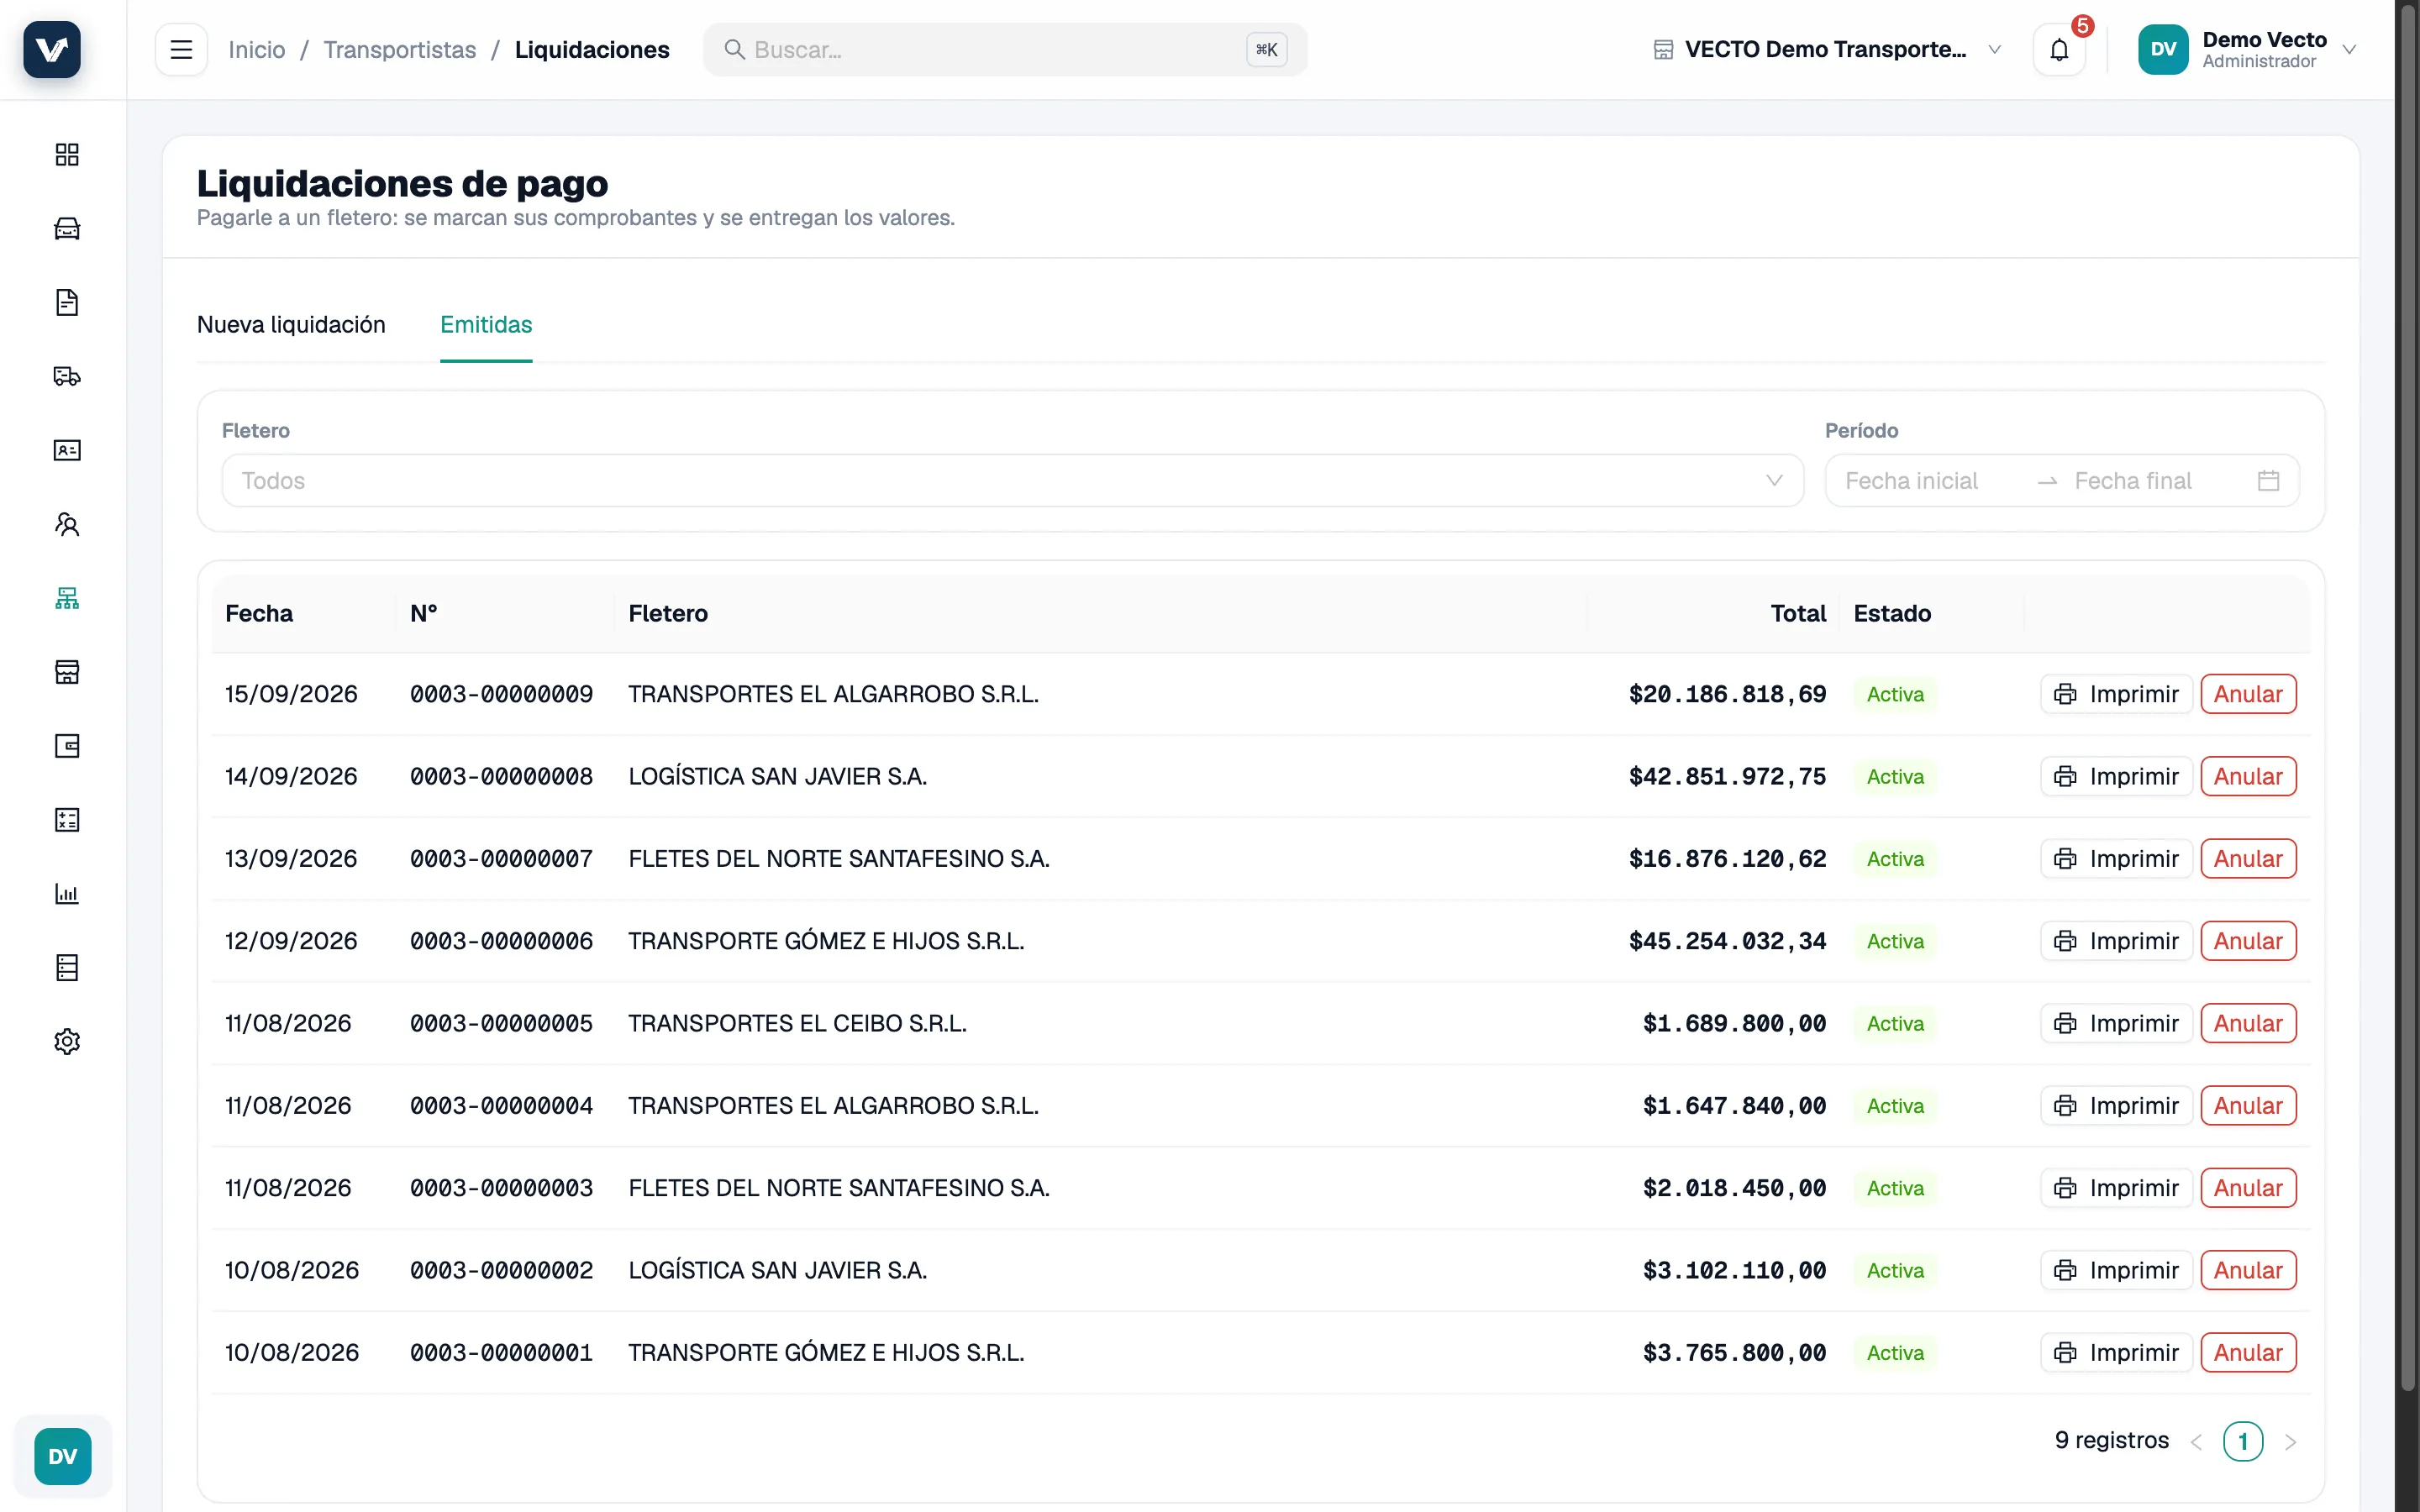Open the truck icon in sidebar
This screenshot has height=1512, width=2420.
(x=67, y=376)
